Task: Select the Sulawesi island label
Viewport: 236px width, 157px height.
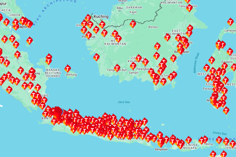Action: point(227,62)
